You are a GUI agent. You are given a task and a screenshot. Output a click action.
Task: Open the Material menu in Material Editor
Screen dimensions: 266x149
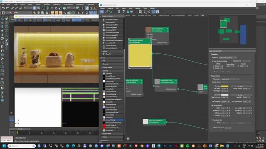(x=110, y=8)
